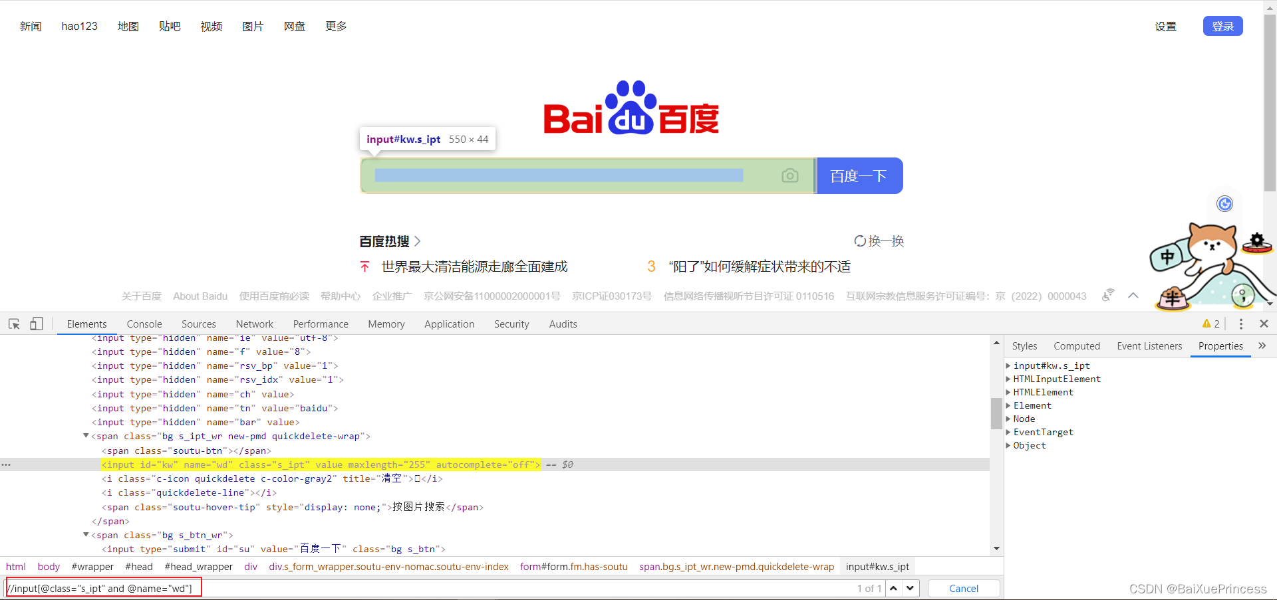
Task: Go to previous search match arrow
Action: (x=894, y=588)
